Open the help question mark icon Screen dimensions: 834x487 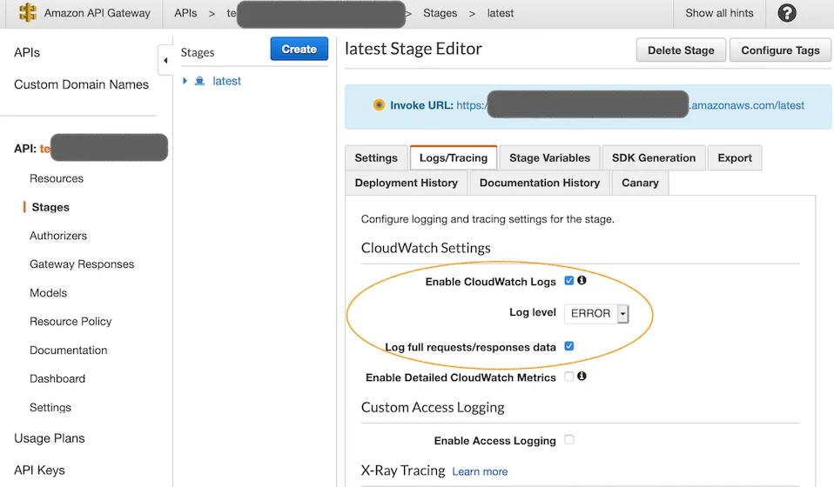[x=787, y=13]
